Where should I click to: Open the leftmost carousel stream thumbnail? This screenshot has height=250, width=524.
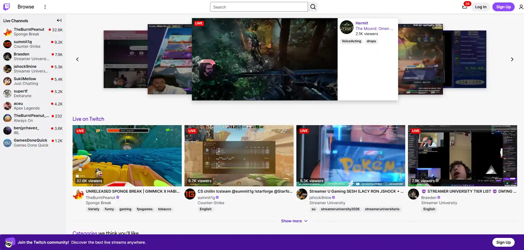tap(126, 59)
